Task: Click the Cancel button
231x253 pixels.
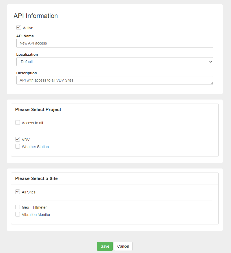Action: [x=123, y=246]
